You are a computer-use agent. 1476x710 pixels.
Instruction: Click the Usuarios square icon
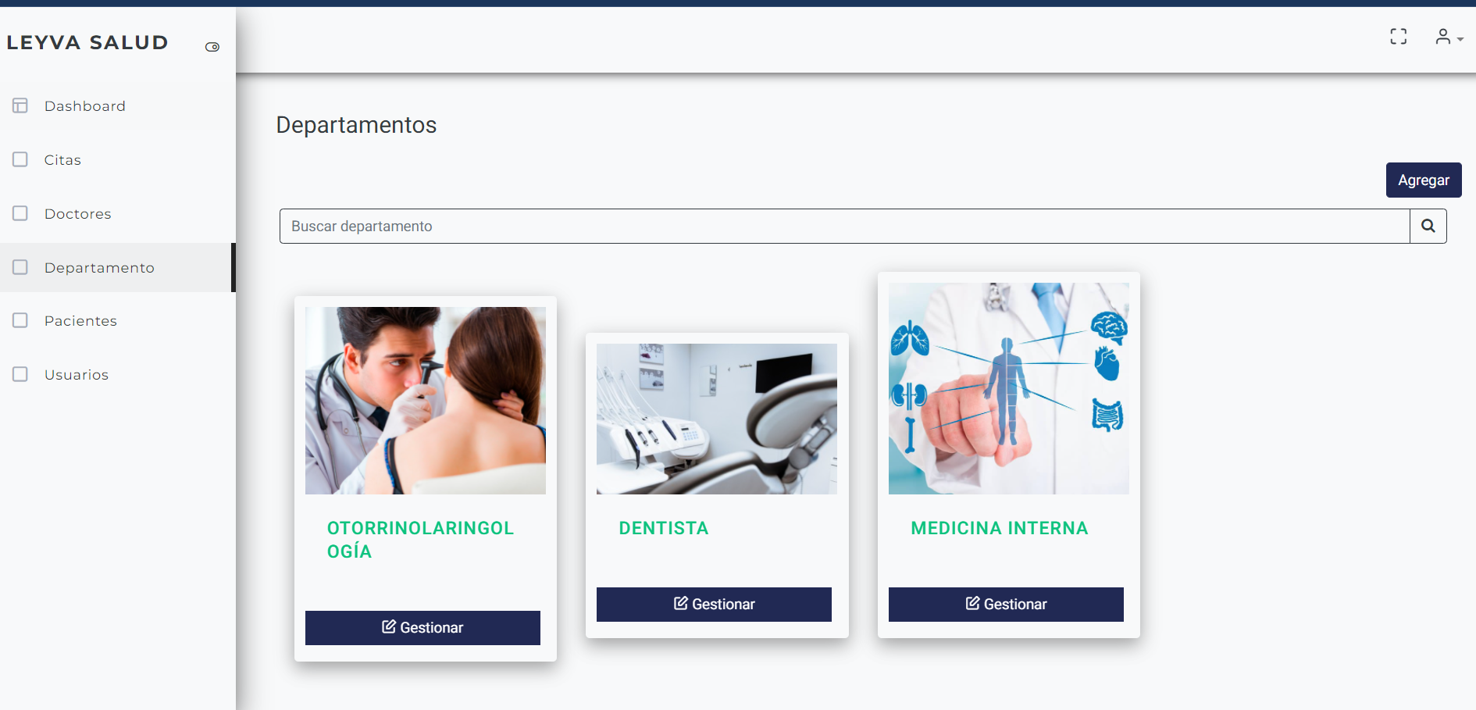click(20, 374)
